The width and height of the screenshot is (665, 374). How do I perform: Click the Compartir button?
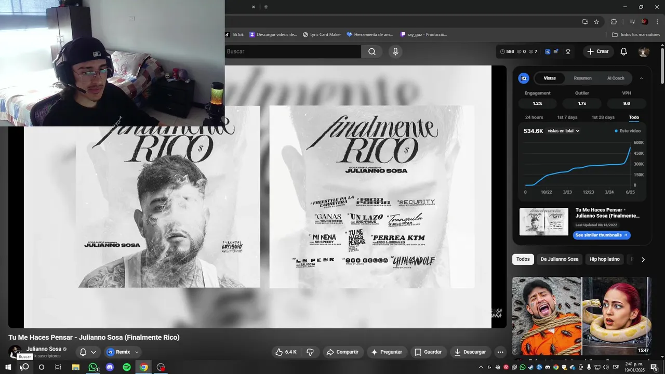click(342, 352)
